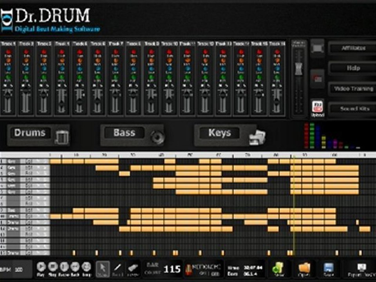This screenshot has width=376, height=282.
Task: Toggle solo on mixer Track 1
Action: (x=11, y=85)
